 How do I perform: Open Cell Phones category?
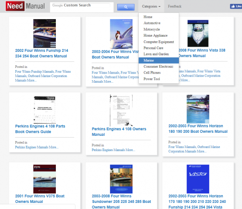pos(159,73)
